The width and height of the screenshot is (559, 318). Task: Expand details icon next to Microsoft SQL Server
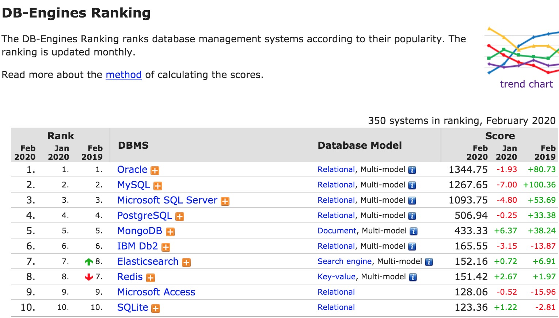225,201
